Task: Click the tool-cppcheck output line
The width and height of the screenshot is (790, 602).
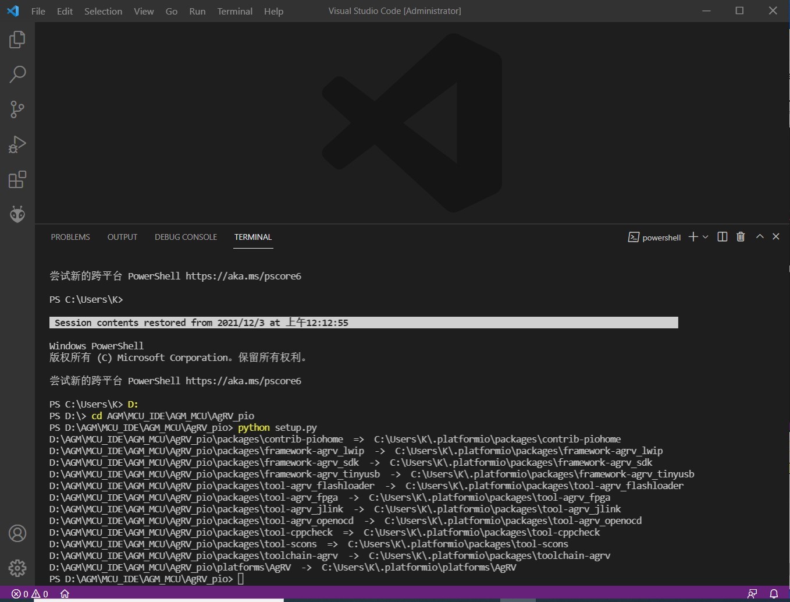Action: pyautogui.click(x=325, y=532)
